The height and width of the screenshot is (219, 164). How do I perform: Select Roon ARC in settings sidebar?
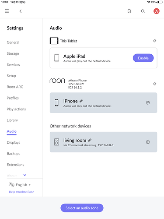pyautogui.click(x=15, y=87)
